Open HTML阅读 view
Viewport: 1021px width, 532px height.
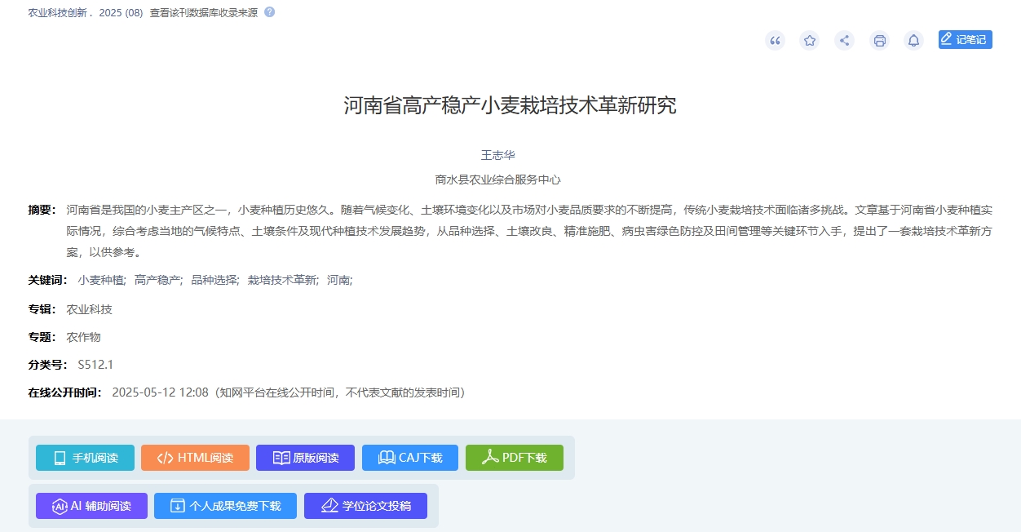[x=195, y=458]
